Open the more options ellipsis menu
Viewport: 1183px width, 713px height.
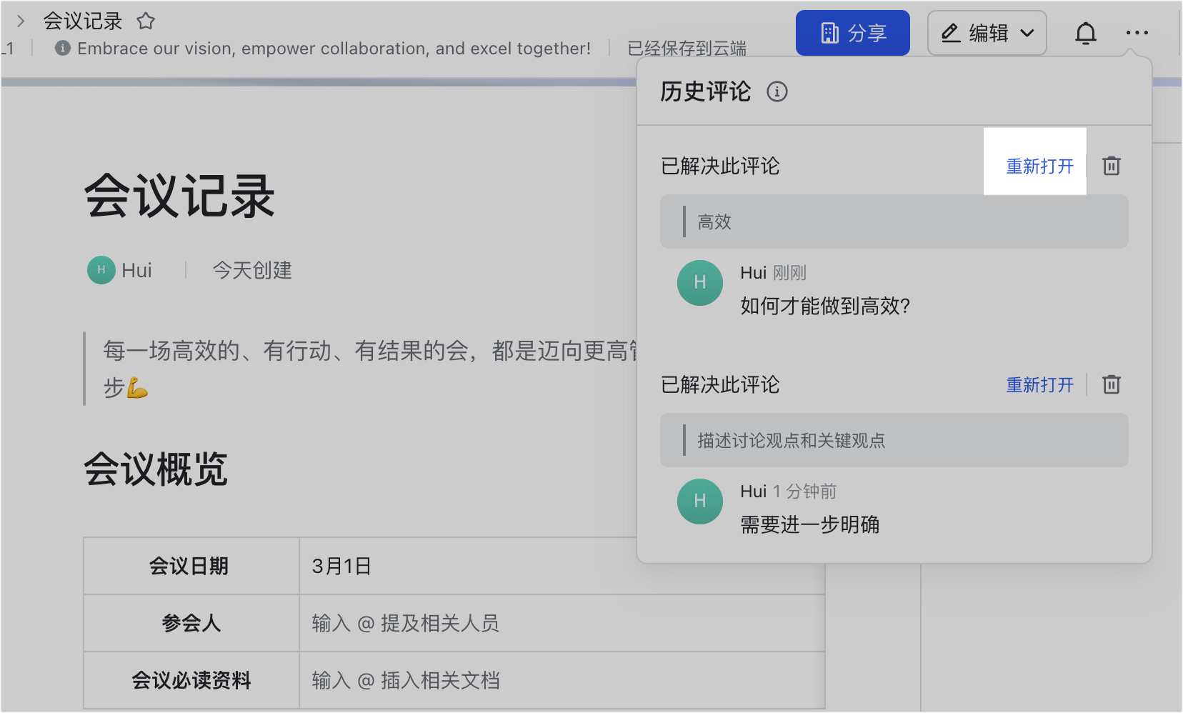click(x=1137, y=33)
